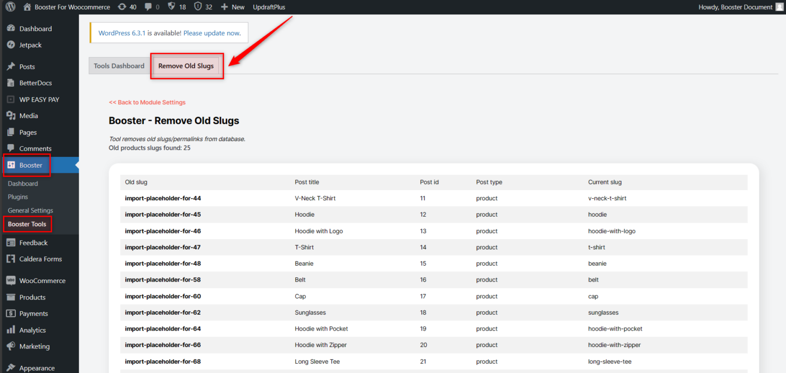Click post id 17 cell
The image size is (786, 373).
tap(423, 296)
